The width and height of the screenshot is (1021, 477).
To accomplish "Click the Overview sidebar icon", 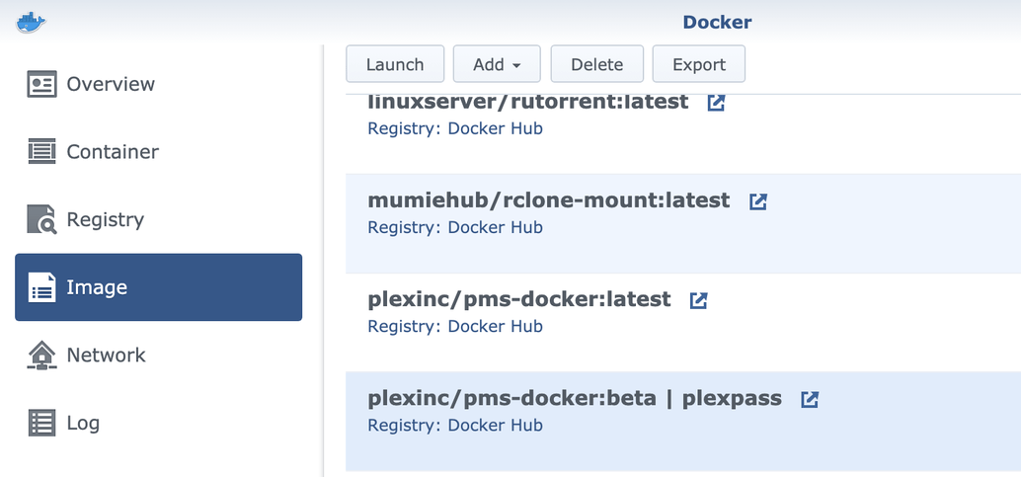I will coord(42,84).
